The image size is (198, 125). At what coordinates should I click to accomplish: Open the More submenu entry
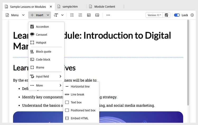(x=46, y=85)
